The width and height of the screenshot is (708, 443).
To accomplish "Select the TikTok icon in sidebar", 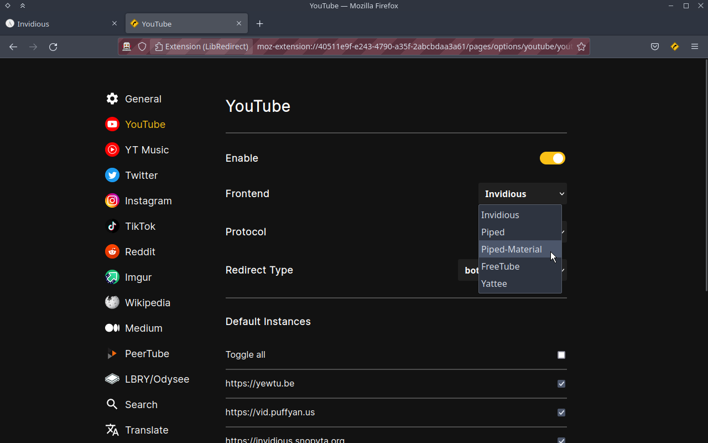I will click(112, 226).
